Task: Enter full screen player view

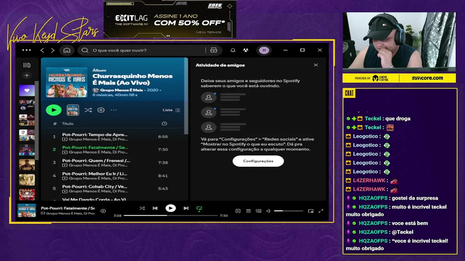Action: [321, 211]
